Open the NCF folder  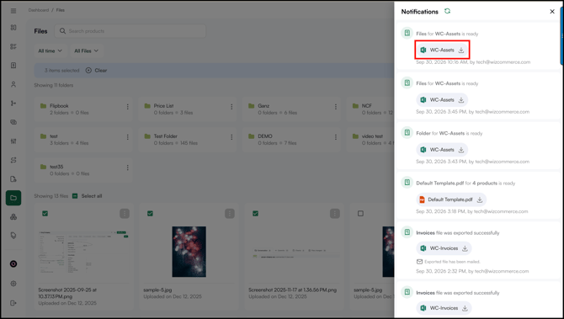pyautogui.click(x=370, y=109)
